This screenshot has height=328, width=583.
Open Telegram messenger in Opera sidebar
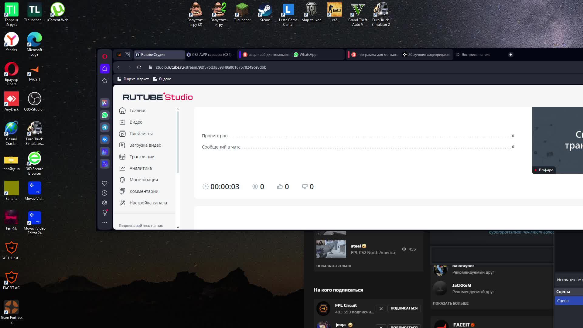[x=105, y=127]
